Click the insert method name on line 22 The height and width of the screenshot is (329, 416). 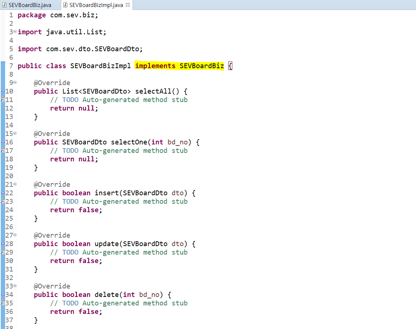[x=107, y=193]
